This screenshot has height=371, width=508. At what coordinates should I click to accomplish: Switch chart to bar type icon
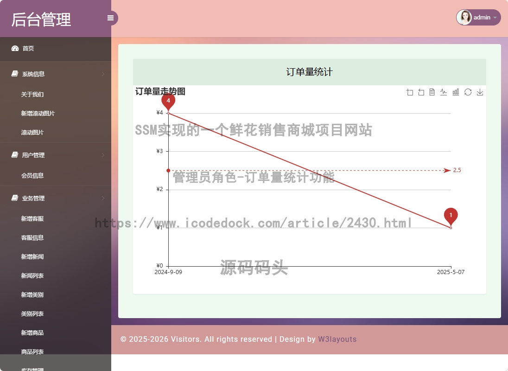point(456,92)
